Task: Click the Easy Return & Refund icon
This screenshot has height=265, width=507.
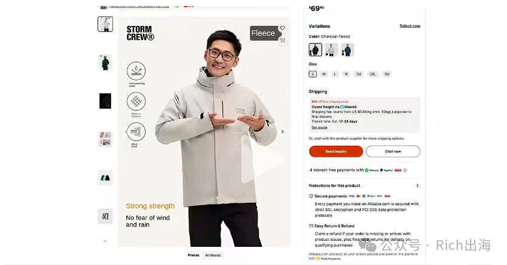Action: coord(311,226)
